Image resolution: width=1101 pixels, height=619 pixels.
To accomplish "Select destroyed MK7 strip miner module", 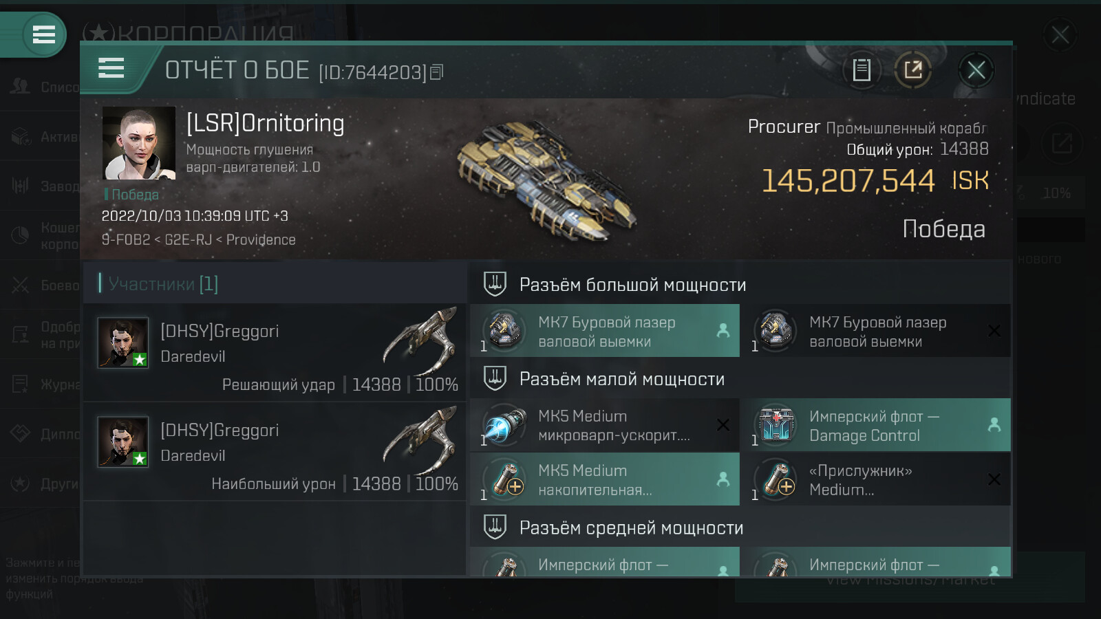I will pos(875,331).
